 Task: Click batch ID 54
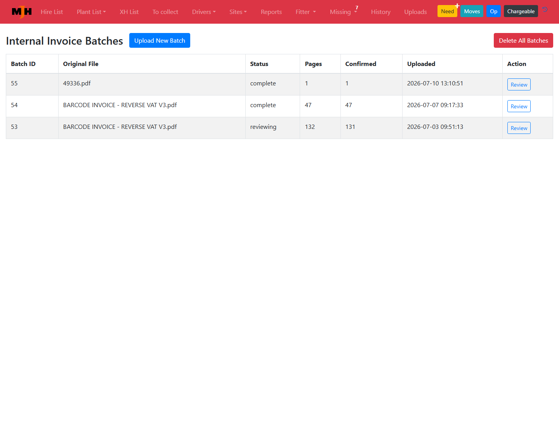(14, 105)
